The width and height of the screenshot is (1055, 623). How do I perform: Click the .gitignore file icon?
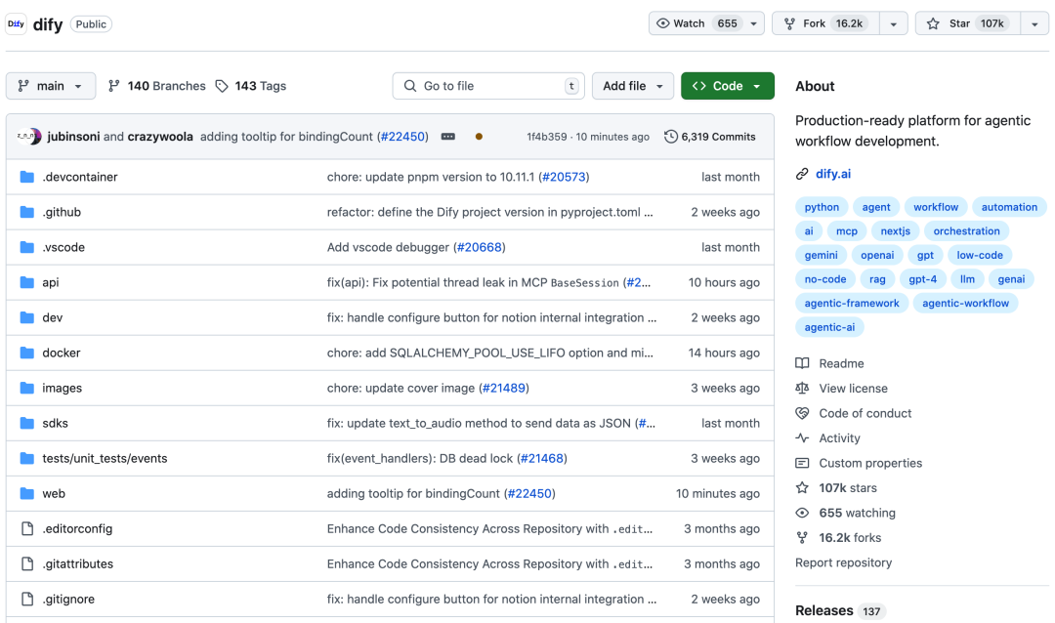click(27, 599)
